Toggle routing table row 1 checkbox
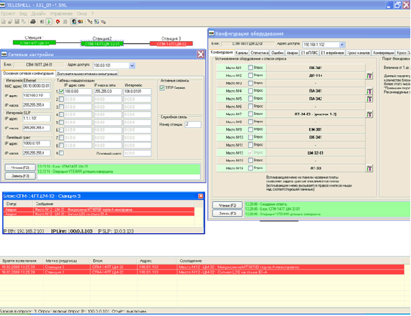Screen dimensions: 411x316 62,92
